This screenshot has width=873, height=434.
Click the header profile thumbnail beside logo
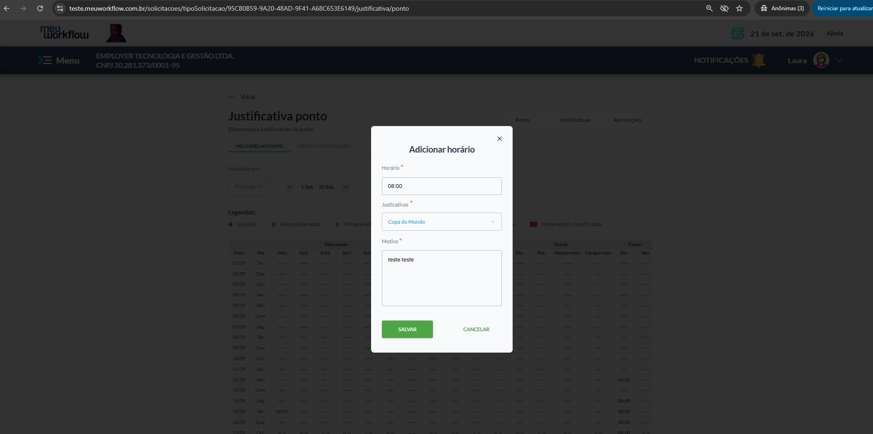pyautogui.click(x=116, y=33)
